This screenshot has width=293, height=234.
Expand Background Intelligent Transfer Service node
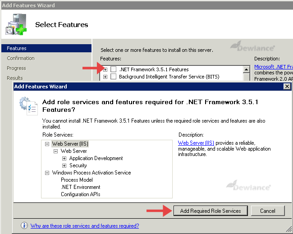point(105,77)
